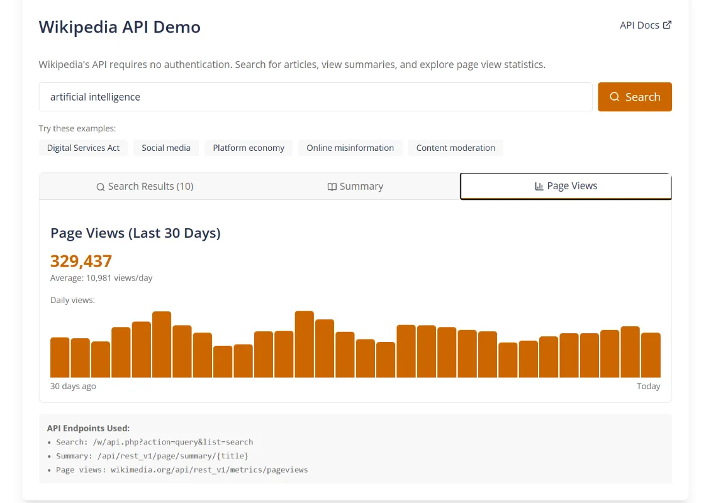Select the Platform economy example chip

(x=249, y=148)
